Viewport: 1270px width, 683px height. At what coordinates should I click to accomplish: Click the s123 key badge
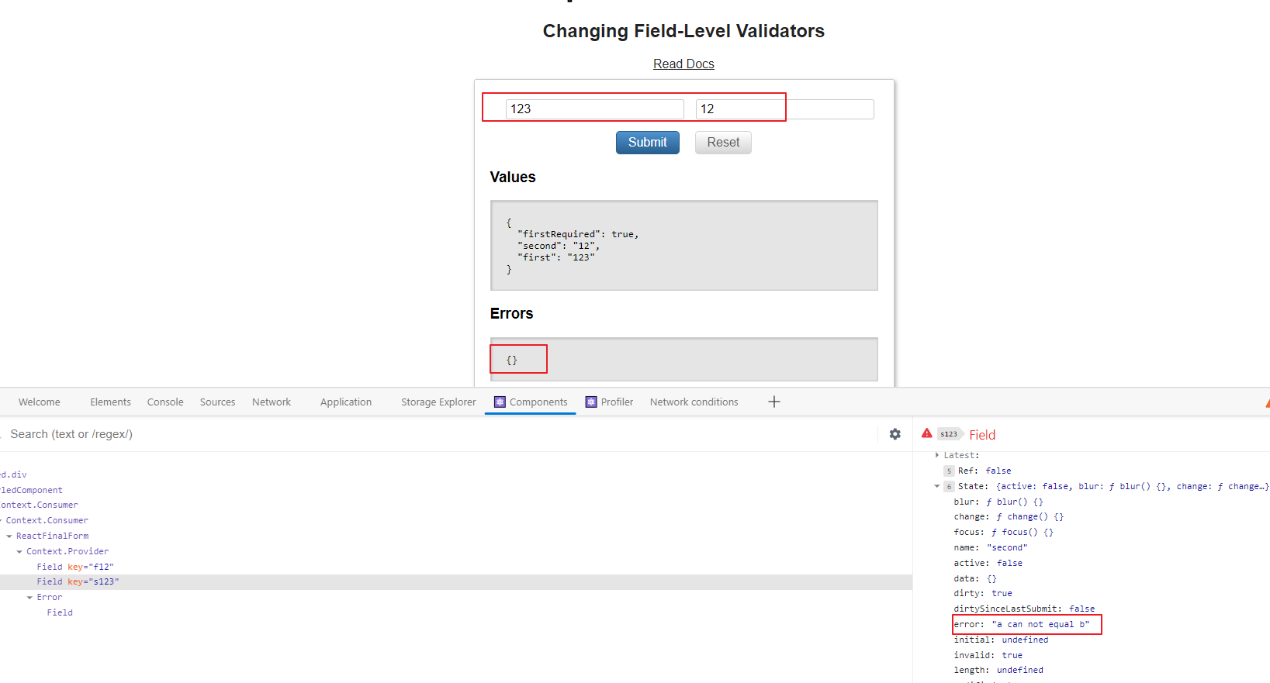point(948,434)
